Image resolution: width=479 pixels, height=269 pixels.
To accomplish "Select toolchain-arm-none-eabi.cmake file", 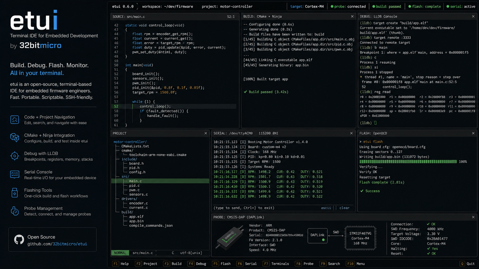I will point(158,155).
